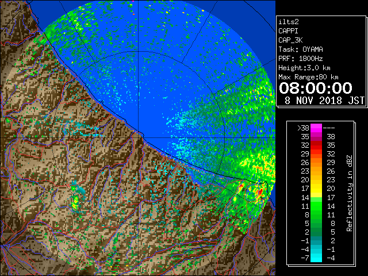Click the 'CAPPI' product label
The width and height of the screenshot is (368, 276).
tap(288, 31)
